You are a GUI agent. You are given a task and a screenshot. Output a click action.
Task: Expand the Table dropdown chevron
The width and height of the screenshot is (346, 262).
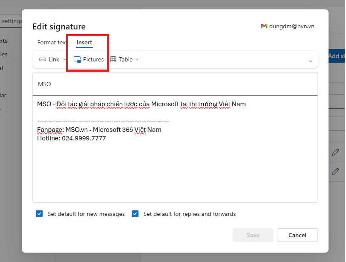tap(137, 59)
